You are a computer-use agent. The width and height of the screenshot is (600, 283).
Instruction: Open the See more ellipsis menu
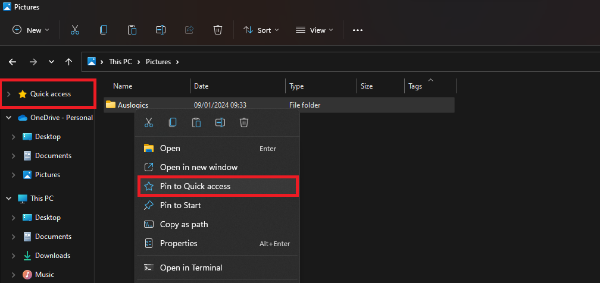[x=358, y=30]
